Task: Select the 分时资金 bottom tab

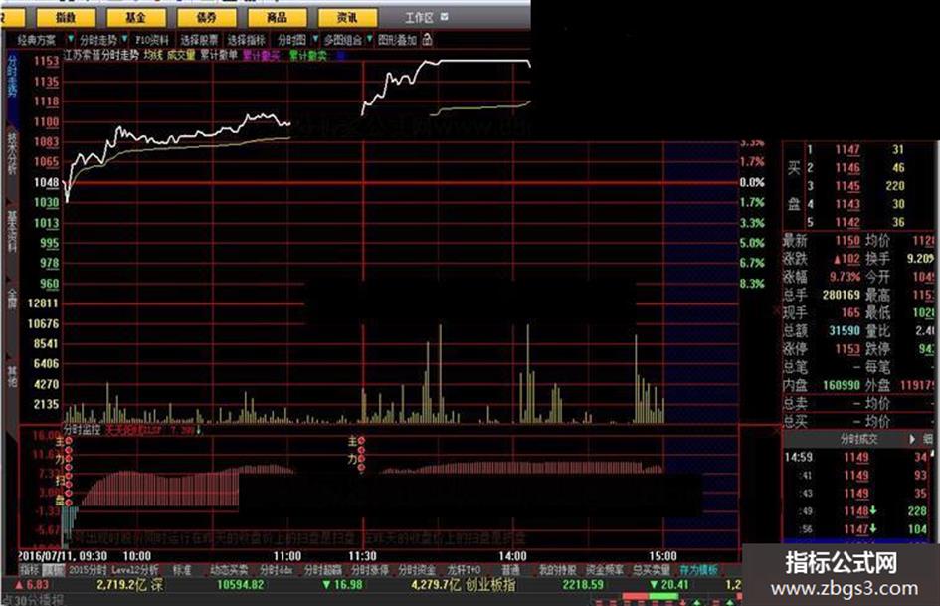Action: tap(417, 570)
